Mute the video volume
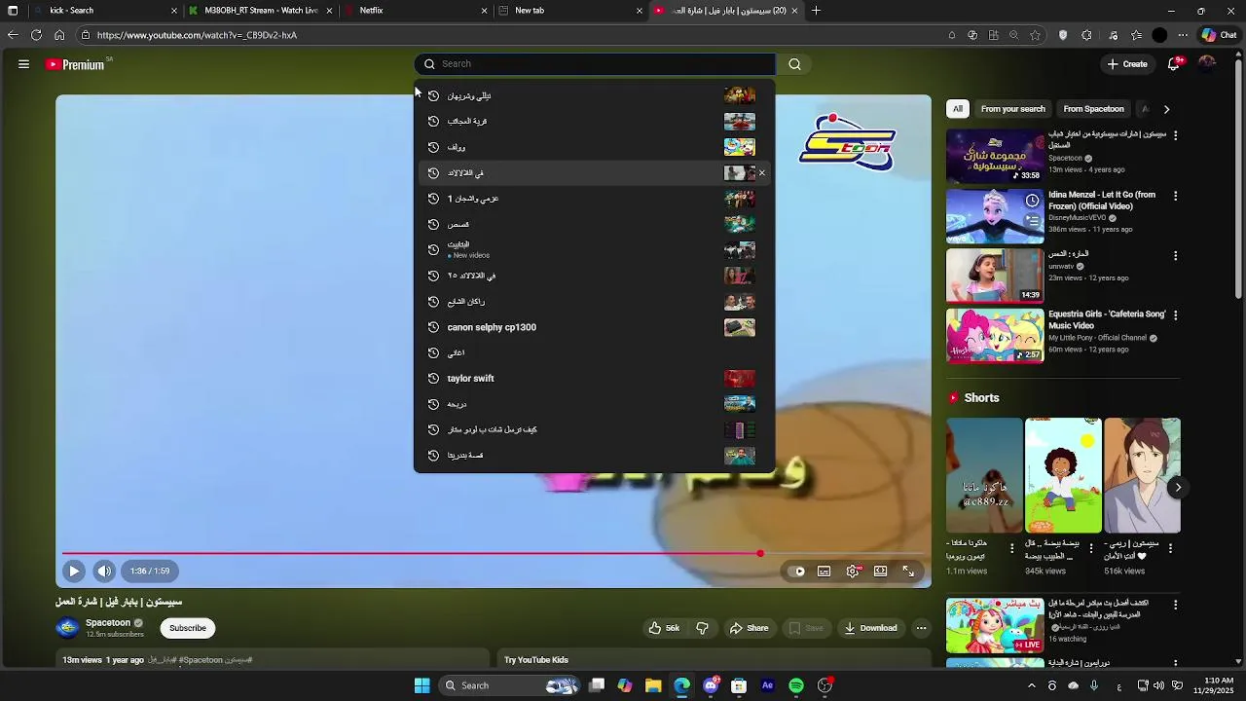The image size is (1246, 701). [104, 572]
